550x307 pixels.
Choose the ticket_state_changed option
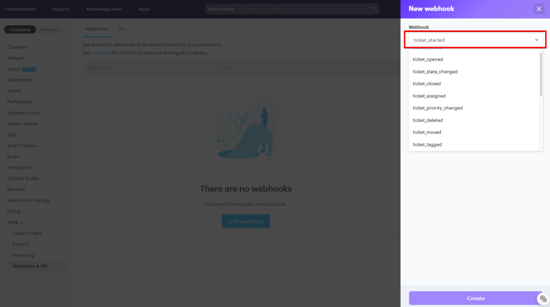[435, 72]
